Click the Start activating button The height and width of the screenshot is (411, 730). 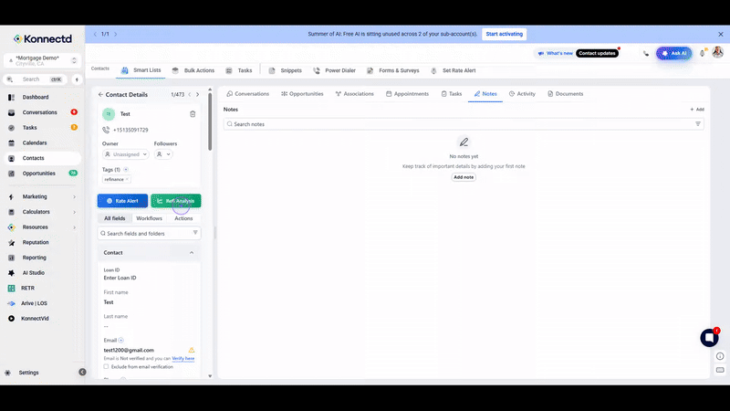tap(505, 34)
